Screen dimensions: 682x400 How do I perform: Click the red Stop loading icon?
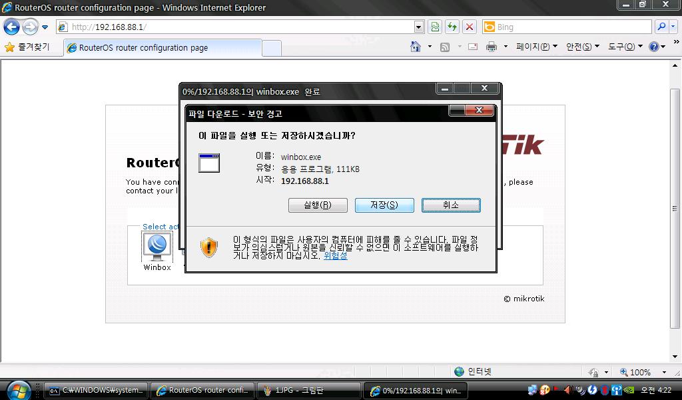pos(470,27)
